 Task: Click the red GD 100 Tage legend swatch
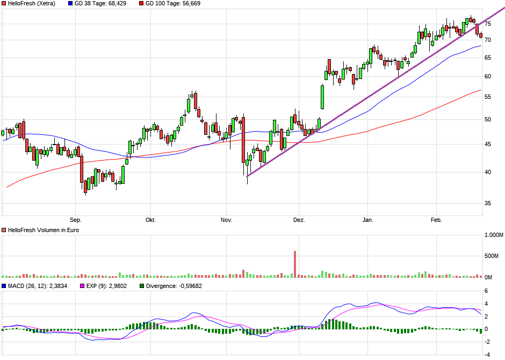click(x=141, y=4)
